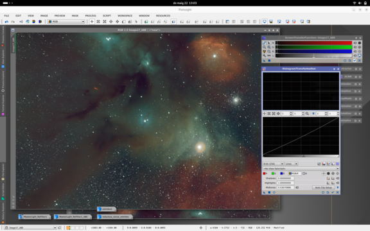Click the STF wrench edit parameters icon
Image resolution: width=370 pixels, height=231 pixels.
[264, 56]
